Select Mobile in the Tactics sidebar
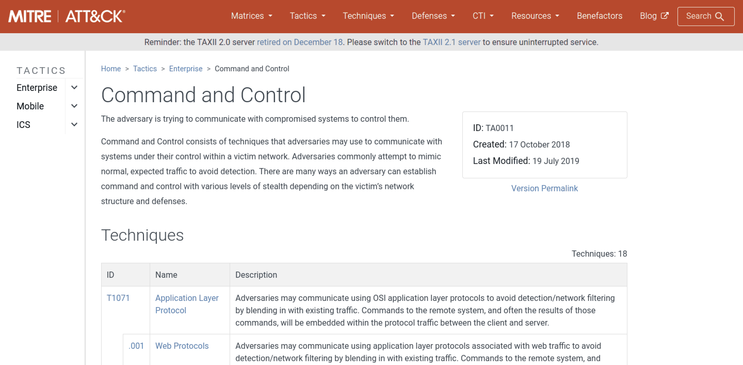 coord(30,106)
